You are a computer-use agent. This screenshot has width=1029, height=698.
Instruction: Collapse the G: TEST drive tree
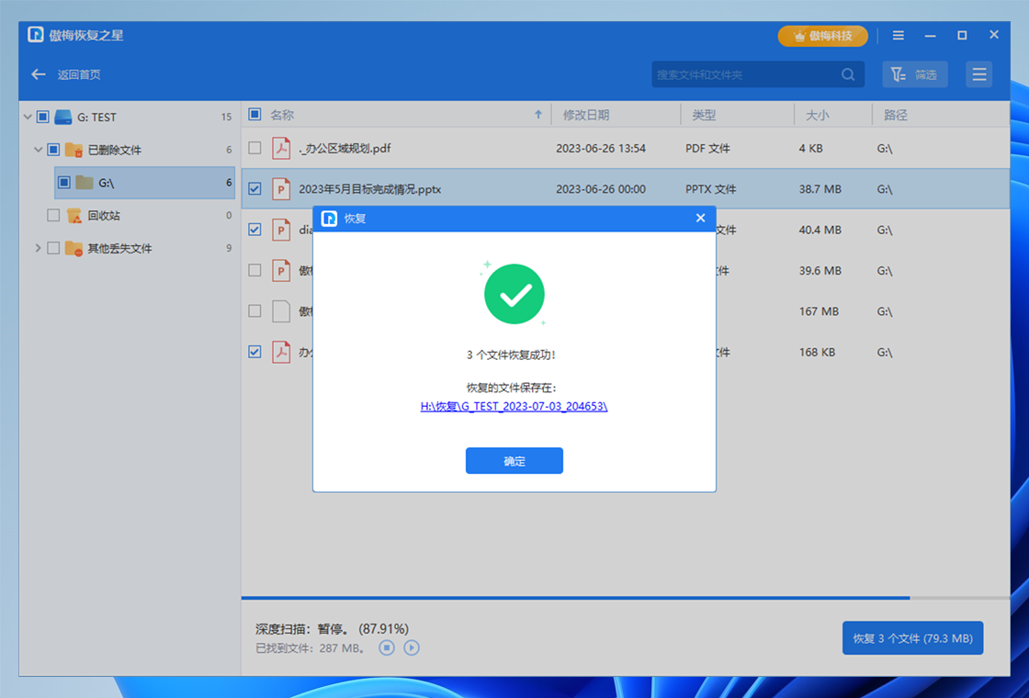[x=27, y=117]
